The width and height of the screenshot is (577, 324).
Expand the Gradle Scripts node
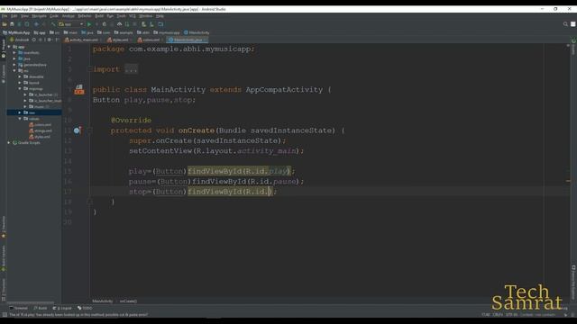[9, 143]
